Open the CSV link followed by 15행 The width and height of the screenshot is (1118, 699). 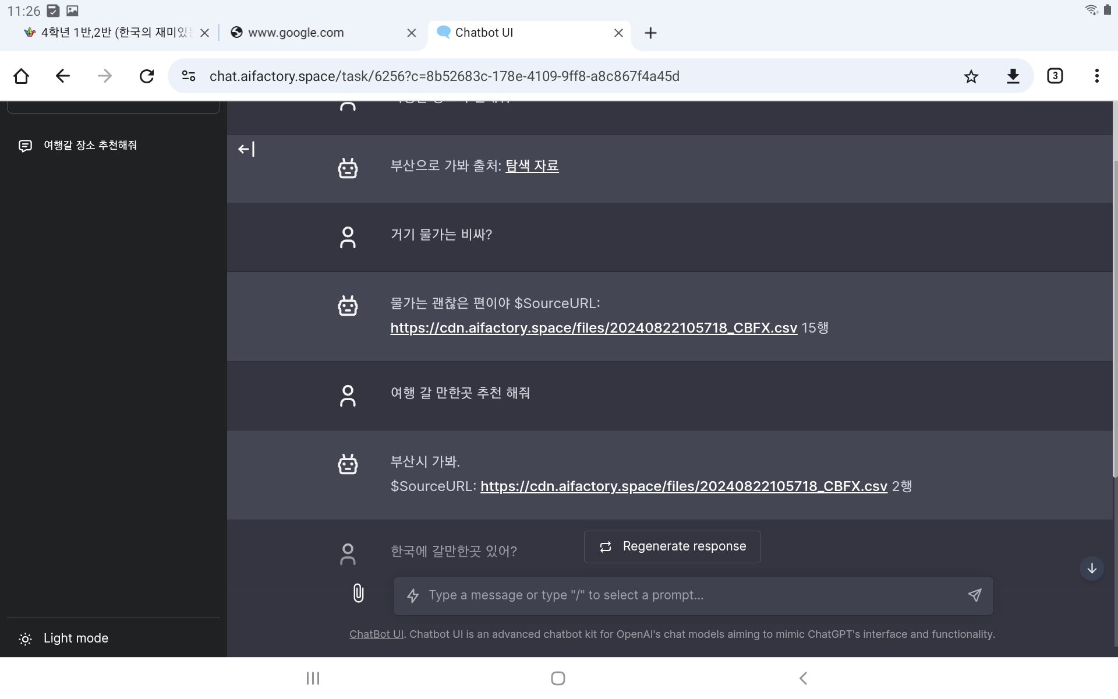coord(593,328)
